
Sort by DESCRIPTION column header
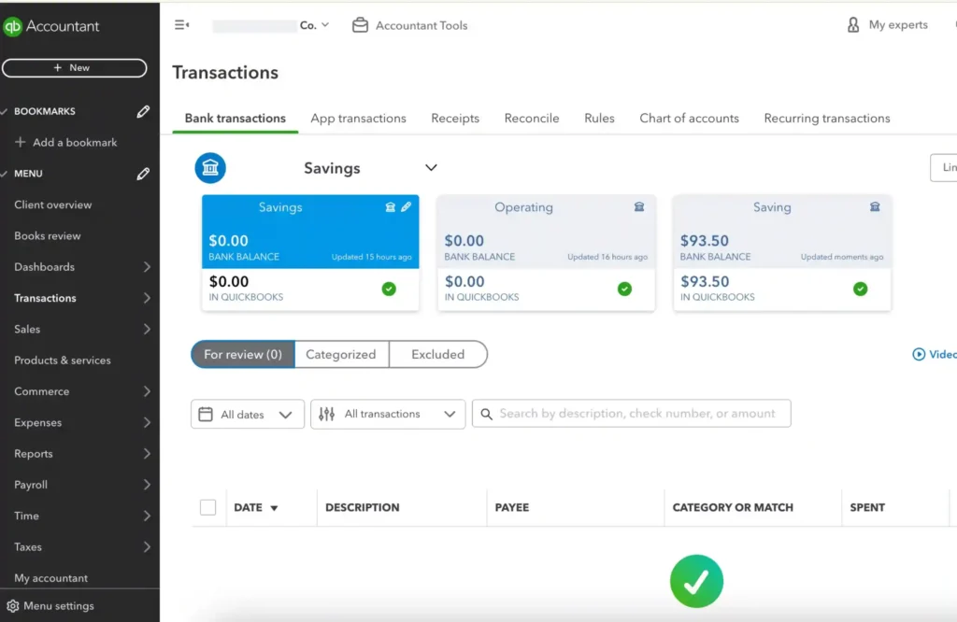363,507
